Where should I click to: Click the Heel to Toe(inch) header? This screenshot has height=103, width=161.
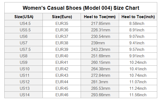click(x=138, y=17)
